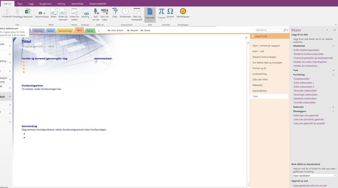Close the Maler templates pane
The image size is (338, 188).
coord(335,30)
